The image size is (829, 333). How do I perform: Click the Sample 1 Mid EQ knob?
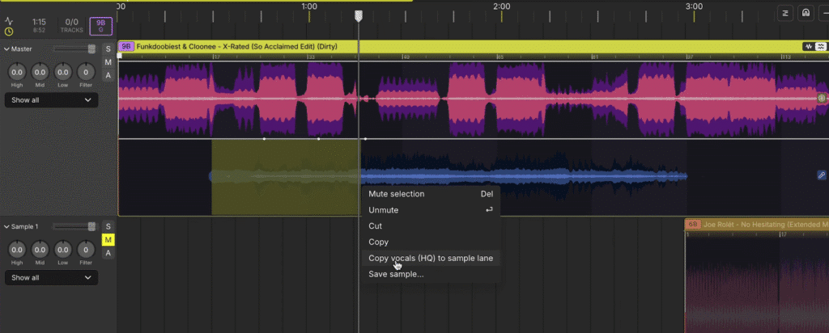[40, 250]
